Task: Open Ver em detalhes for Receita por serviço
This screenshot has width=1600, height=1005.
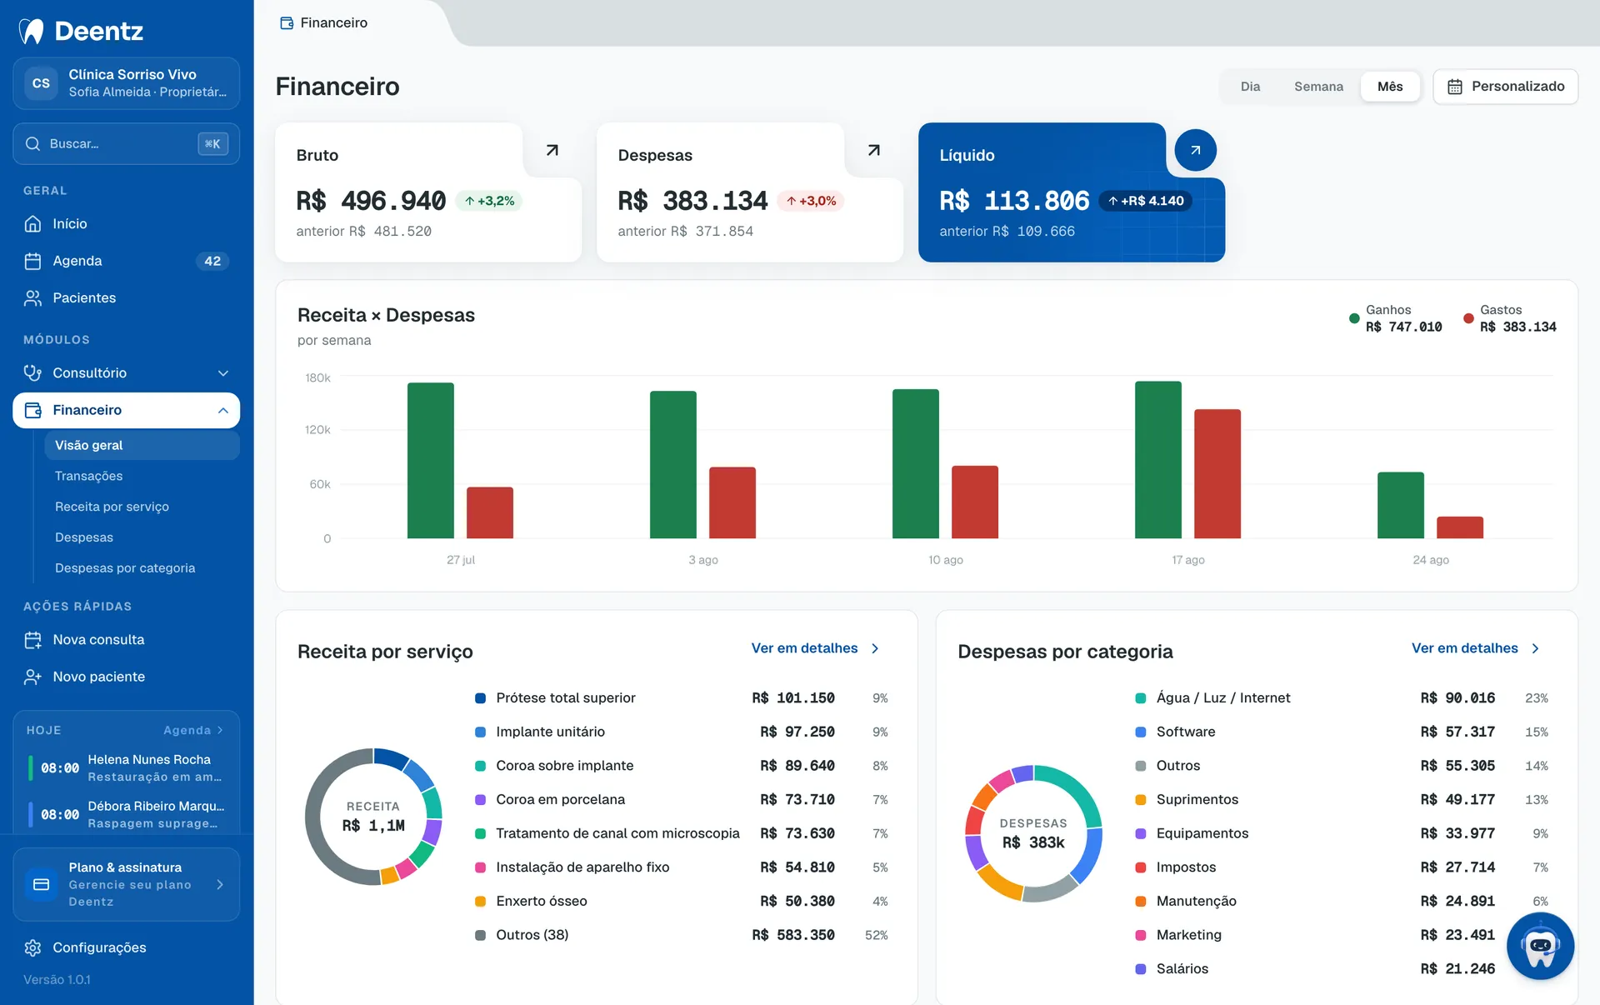Action: [x=815, y=648]
